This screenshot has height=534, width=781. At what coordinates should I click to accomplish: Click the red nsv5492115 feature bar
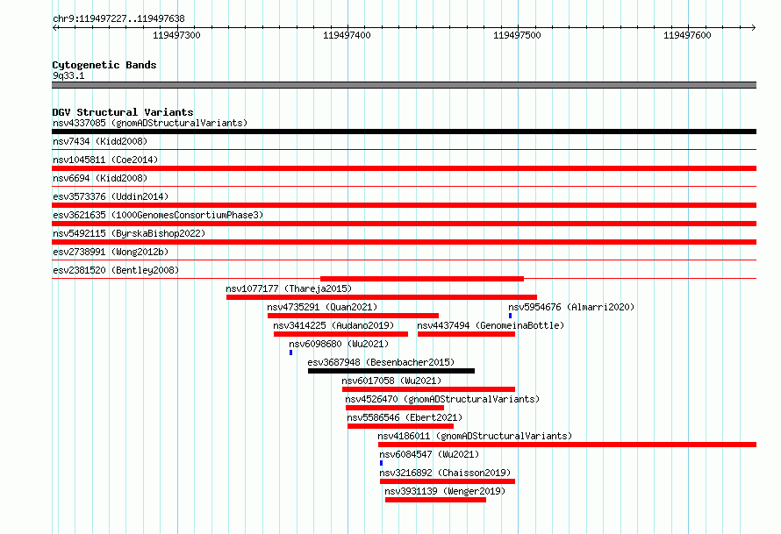coord(404,242)
